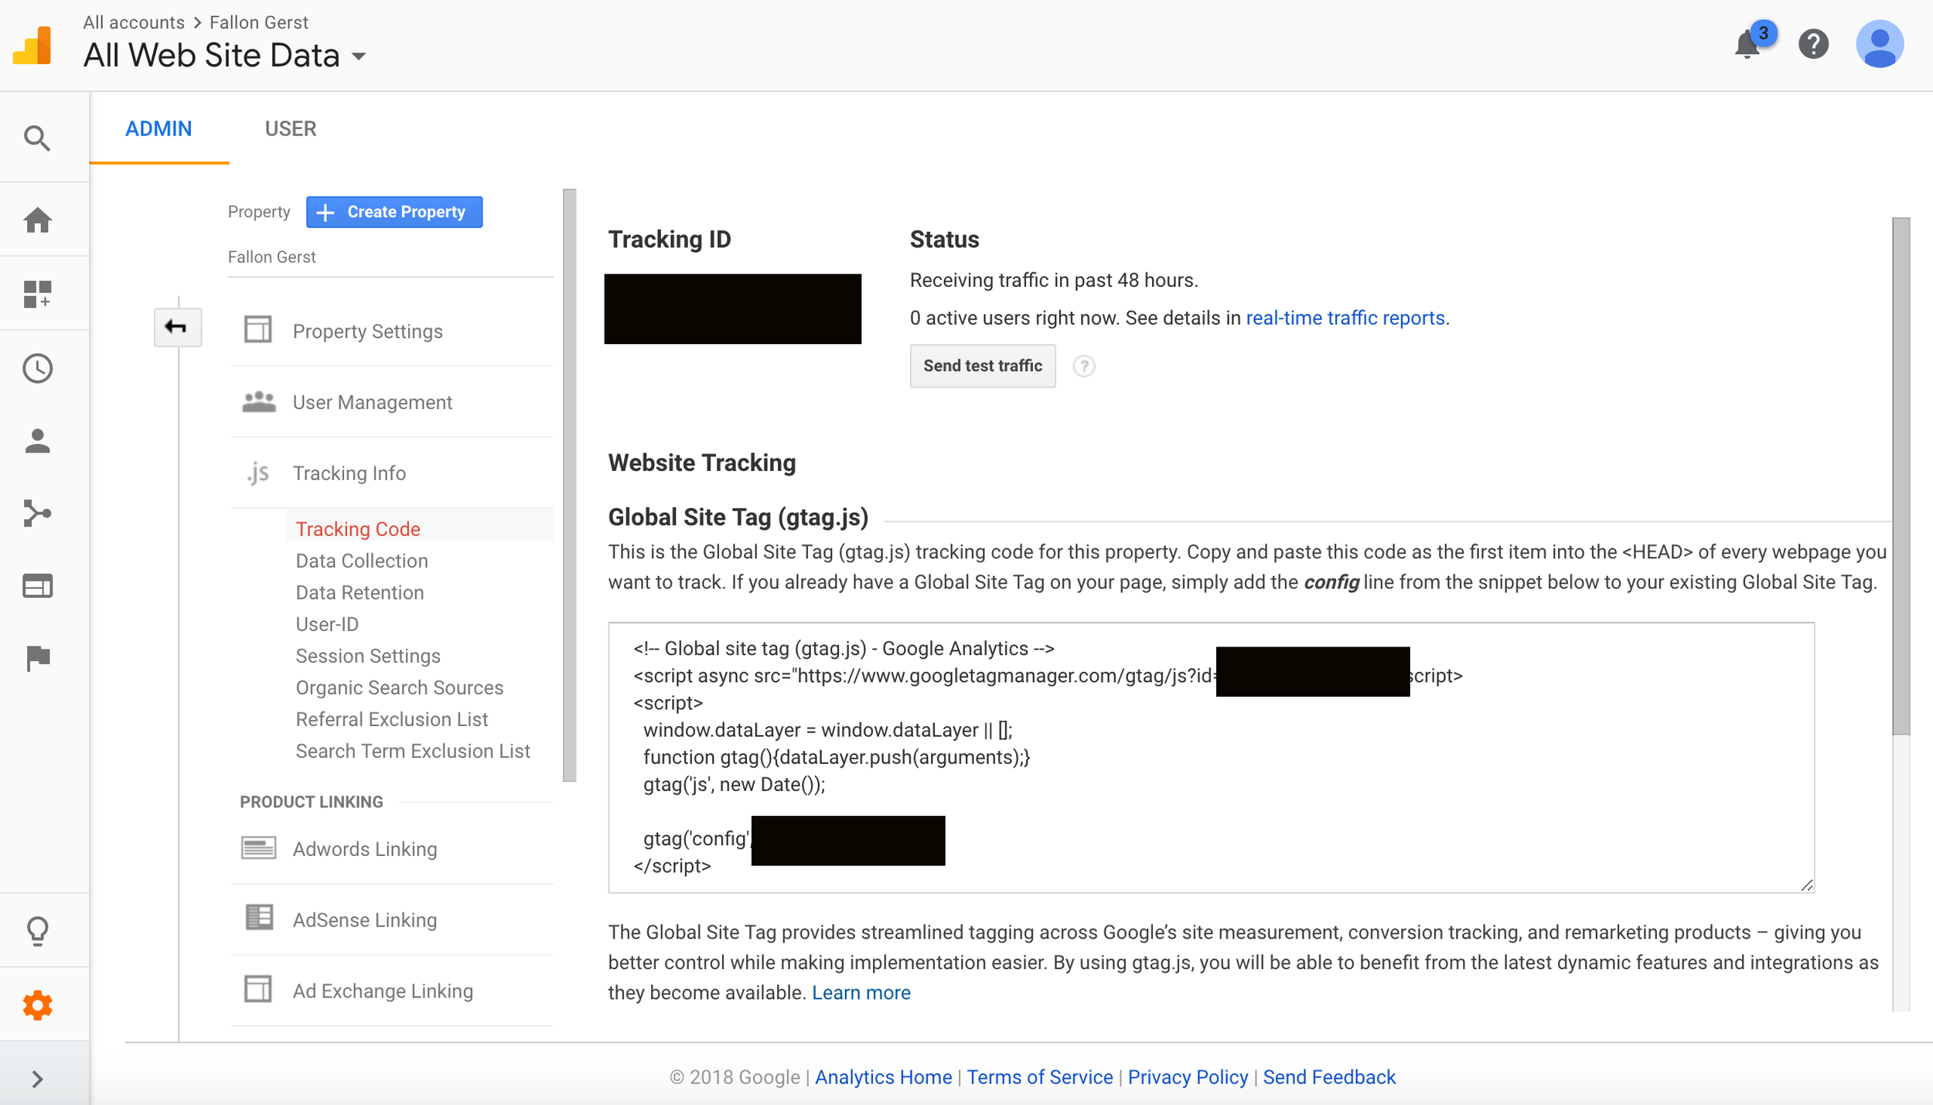Open Audience person icon
The image size is (1933, 1105).
[37, 441]
